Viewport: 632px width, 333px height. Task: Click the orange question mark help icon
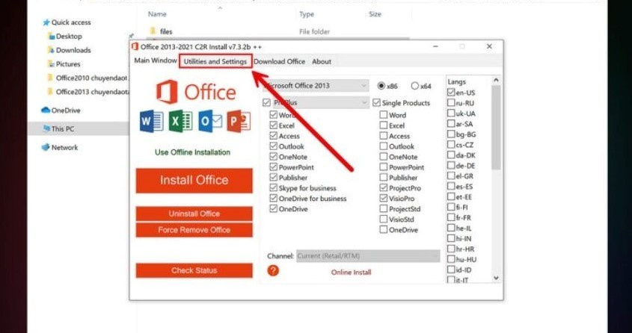coord(273,270)
